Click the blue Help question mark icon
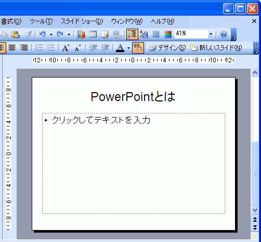This screenshot has height=242, width=261. click(224, 34)
